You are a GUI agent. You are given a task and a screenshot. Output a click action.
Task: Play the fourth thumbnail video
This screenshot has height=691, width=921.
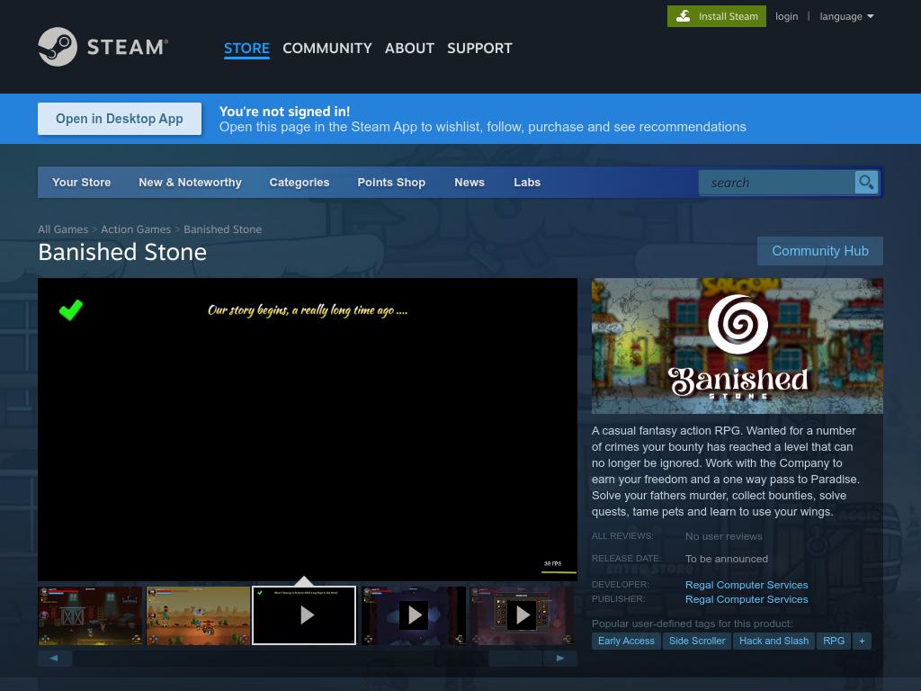414,615
